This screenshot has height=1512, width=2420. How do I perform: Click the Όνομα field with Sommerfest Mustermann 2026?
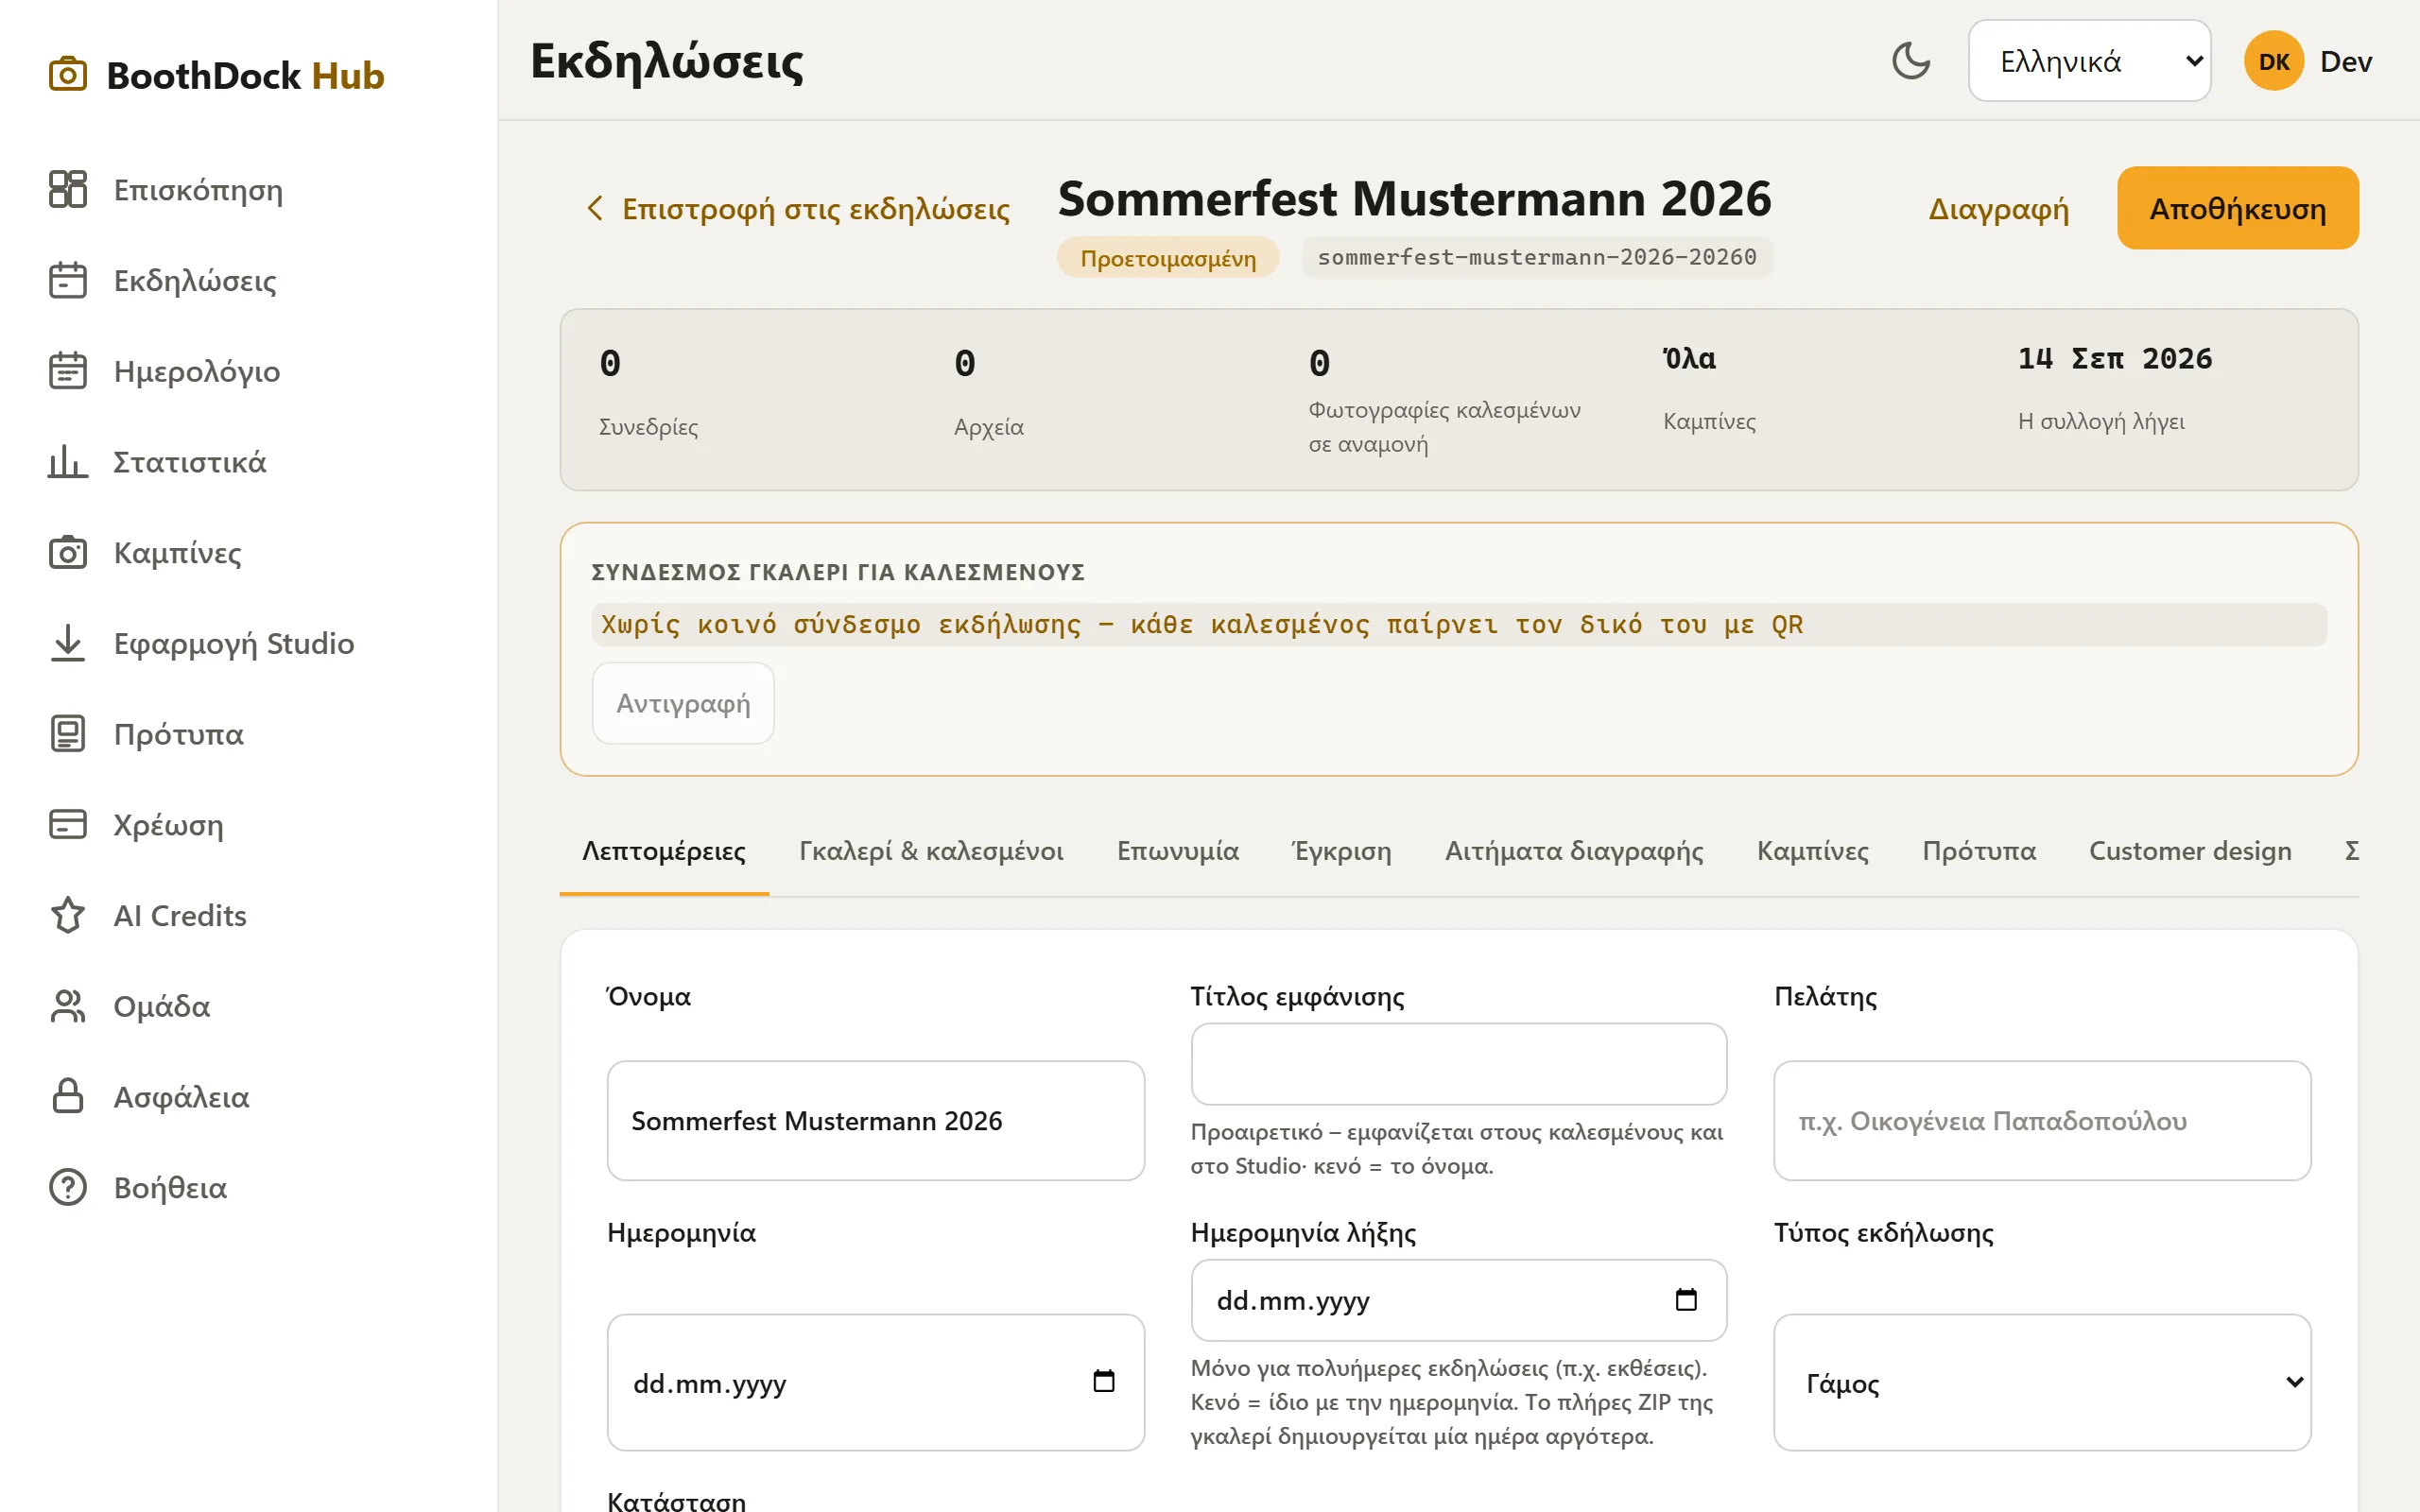(875, 1121)
